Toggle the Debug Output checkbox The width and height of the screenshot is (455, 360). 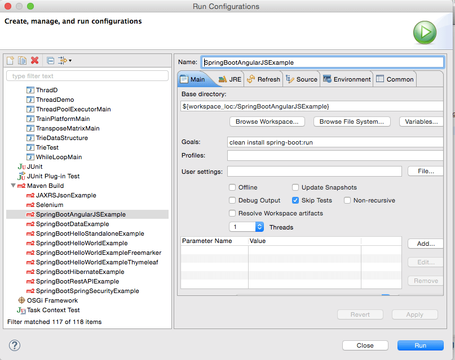232,200
